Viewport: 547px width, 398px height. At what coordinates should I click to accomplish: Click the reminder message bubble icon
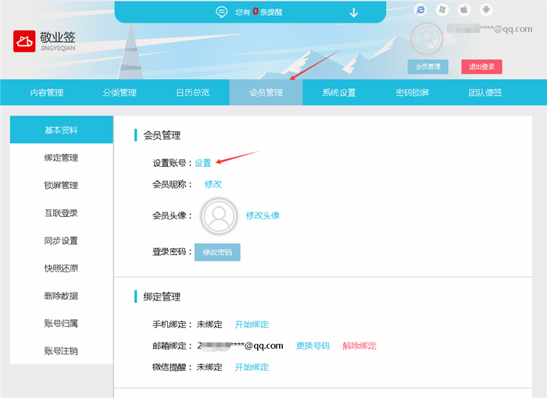222,12
